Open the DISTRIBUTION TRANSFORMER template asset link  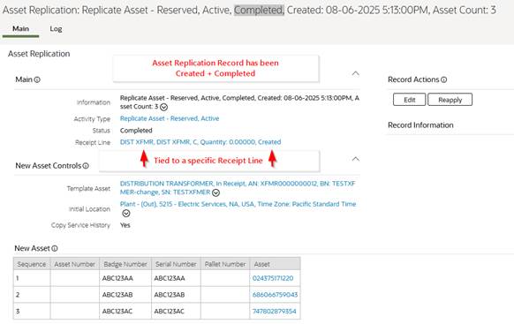pyautogui.click(x=238, y=188)
